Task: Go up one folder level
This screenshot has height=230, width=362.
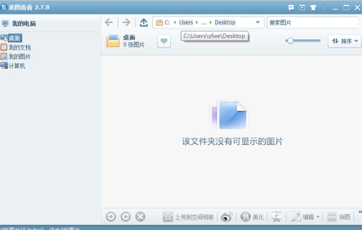Action: tap(143, 22)
